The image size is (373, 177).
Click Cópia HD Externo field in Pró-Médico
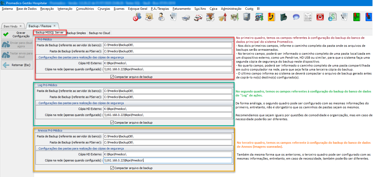tap(167, 63)
